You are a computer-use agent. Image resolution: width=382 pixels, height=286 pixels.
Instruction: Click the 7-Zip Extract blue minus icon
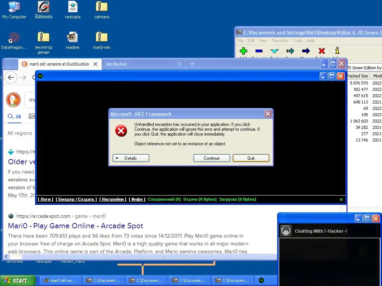[259, 51]
